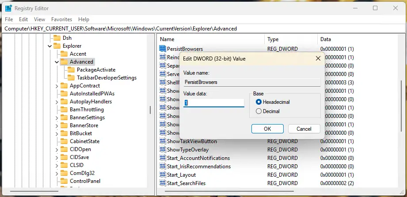Screen dimensions: 407x197
Task: Collapse the Explorer tree node
Action: 49,46
